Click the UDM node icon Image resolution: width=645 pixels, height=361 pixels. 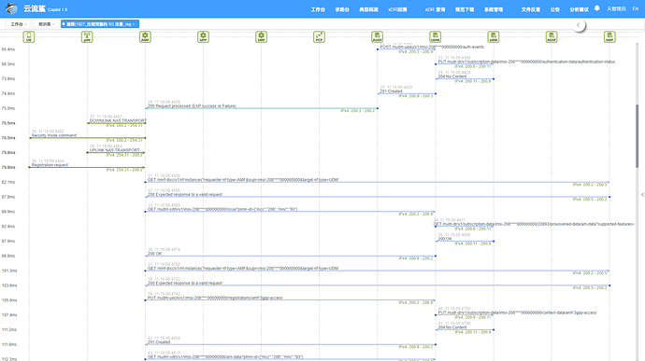coord(436,37)
